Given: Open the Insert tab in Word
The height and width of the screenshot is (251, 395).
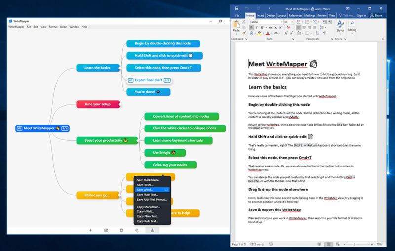Looking at the screenshot, I should [x=260, y=16].
